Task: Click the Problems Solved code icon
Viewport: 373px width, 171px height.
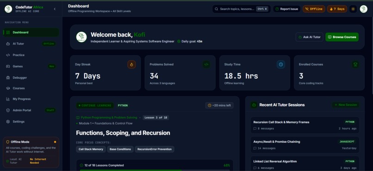Action: pyautogui.click(x=206, y=64)
